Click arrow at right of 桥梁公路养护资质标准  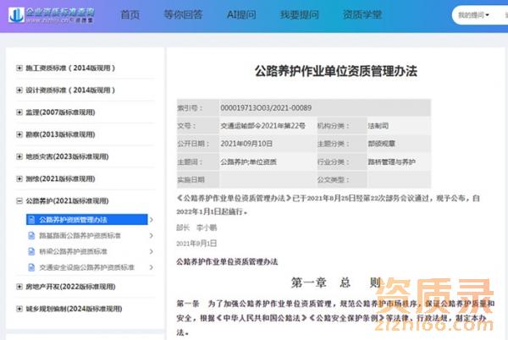tap(152, 251)
